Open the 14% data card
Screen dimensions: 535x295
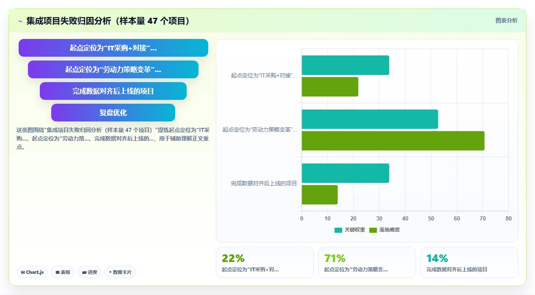coord(469,262)
